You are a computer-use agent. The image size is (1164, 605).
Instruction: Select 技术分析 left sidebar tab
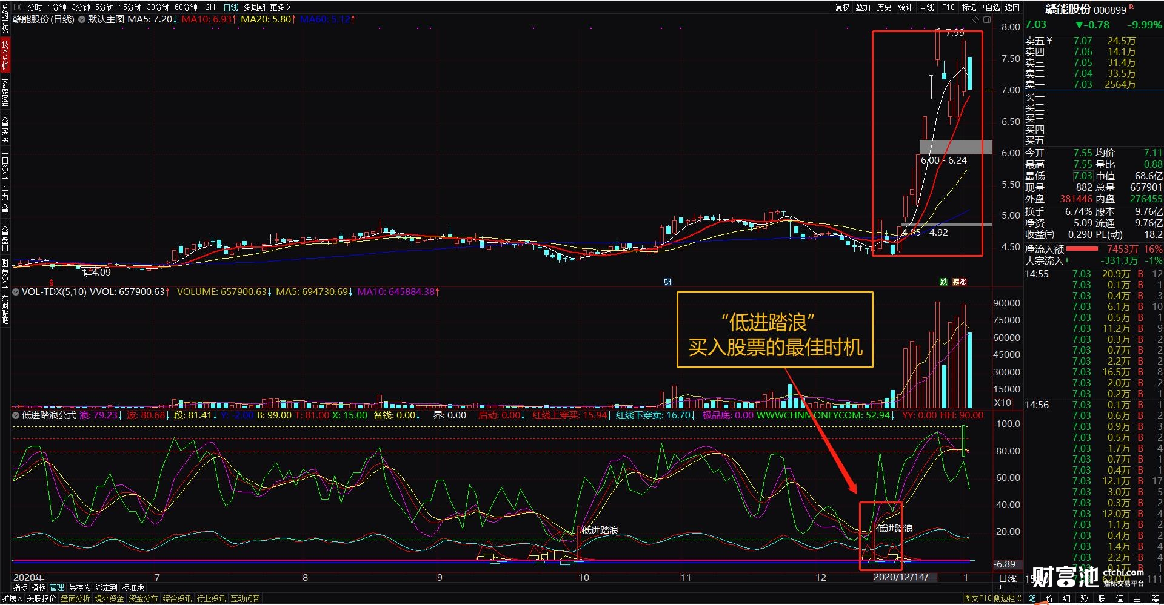point(5,55)
